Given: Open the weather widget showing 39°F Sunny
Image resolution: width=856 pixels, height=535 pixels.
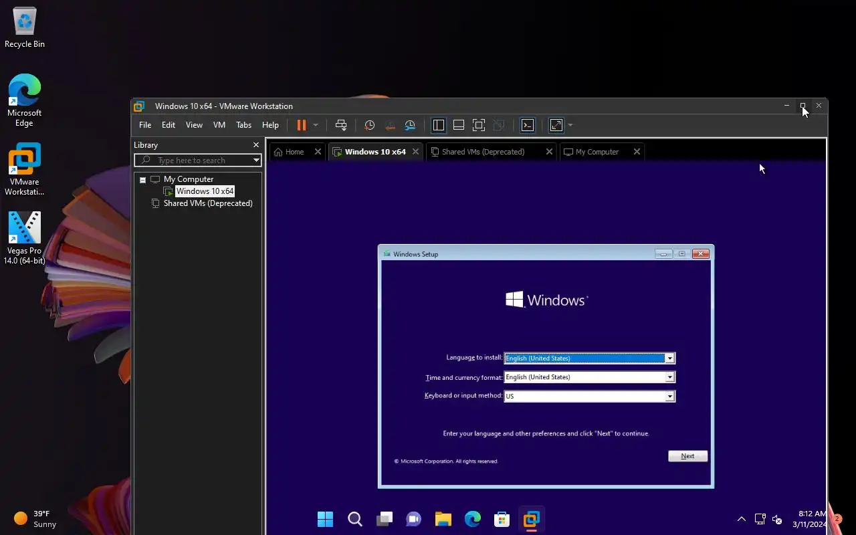Looking at the screenshot, I should coord(35,519).
